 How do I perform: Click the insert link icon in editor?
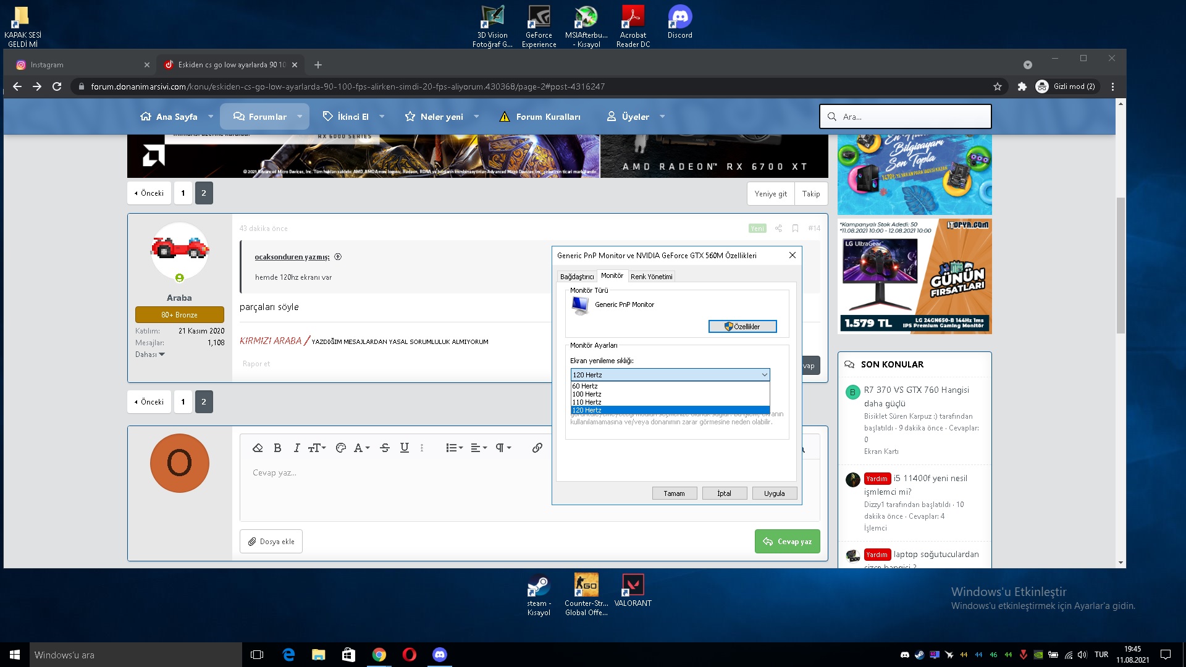(537, 448)
